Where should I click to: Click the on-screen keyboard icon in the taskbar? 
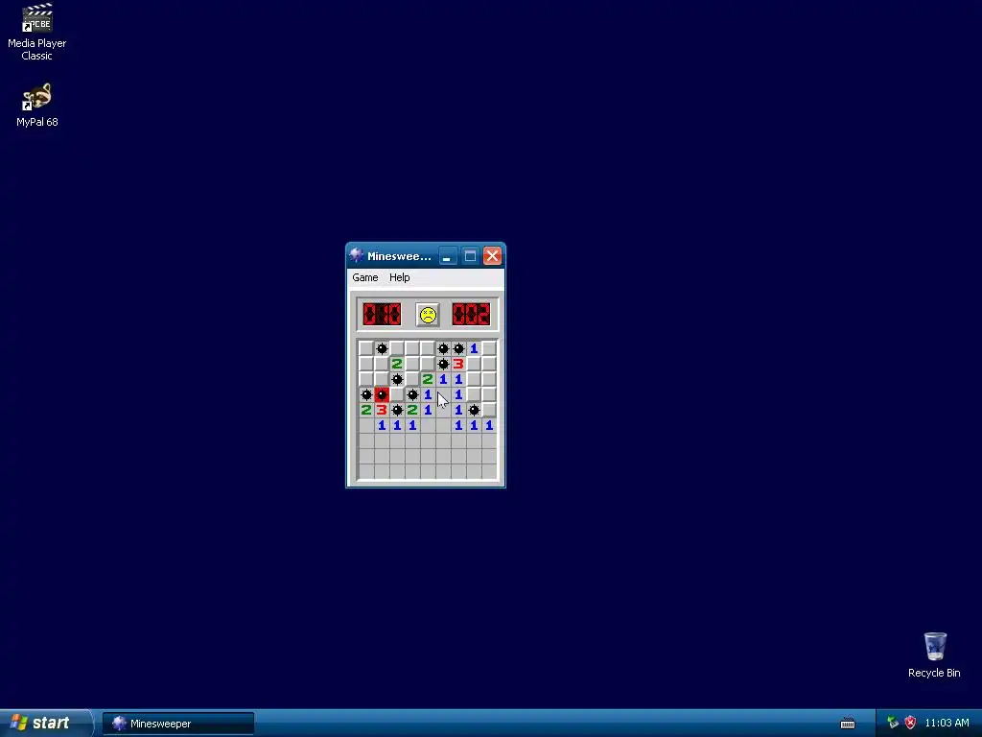pos(848,724)
